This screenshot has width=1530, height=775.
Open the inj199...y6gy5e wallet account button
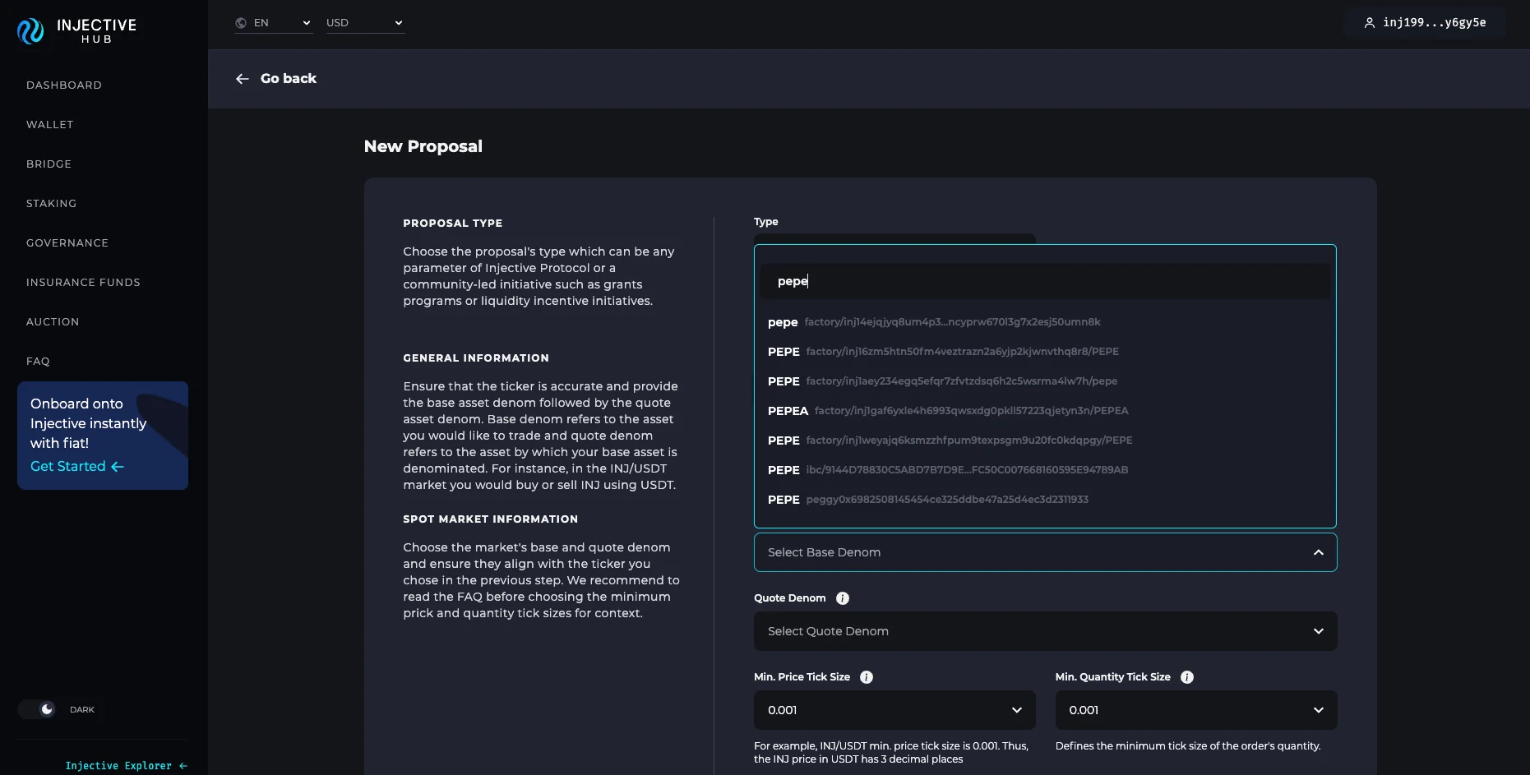pos(1425,23)
